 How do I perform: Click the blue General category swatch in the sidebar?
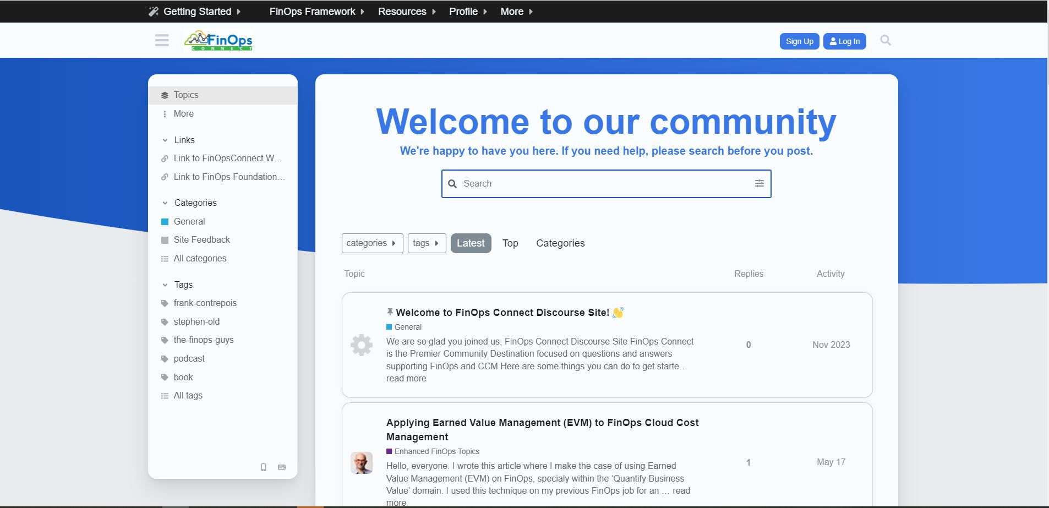165,222
